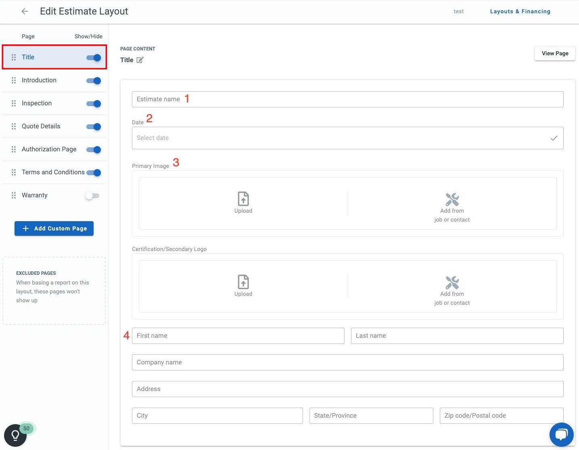Enable the Warranty page toggle

click(92, 196)
